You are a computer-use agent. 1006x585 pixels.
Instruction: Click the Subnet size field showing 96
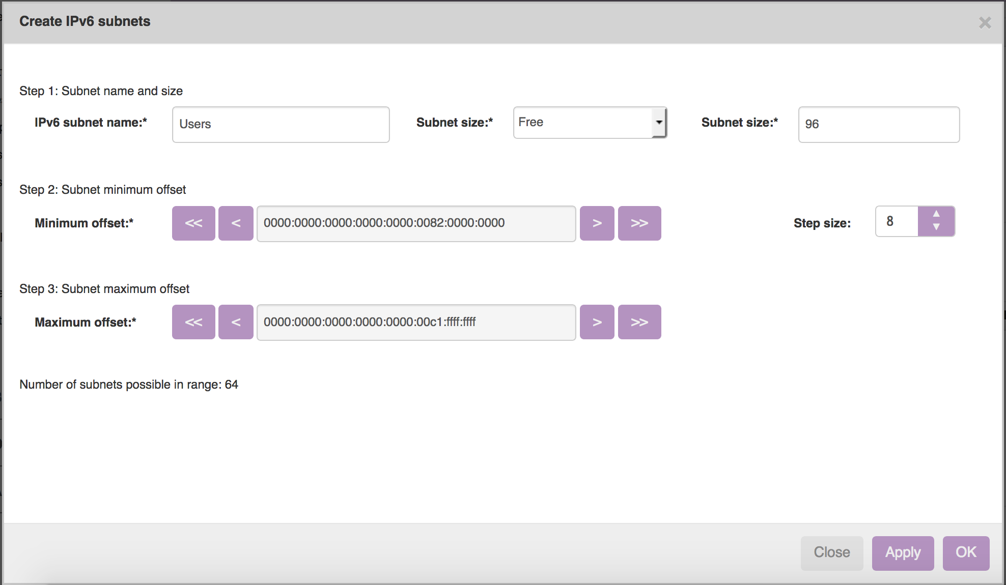[879, 125]
